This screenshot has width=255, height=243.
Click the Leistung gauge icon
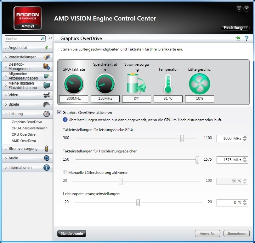point(47,114)
